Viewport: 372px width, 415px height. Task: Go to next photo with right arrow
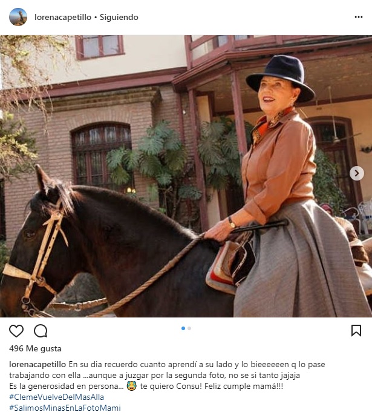click(x=357, y=173)
